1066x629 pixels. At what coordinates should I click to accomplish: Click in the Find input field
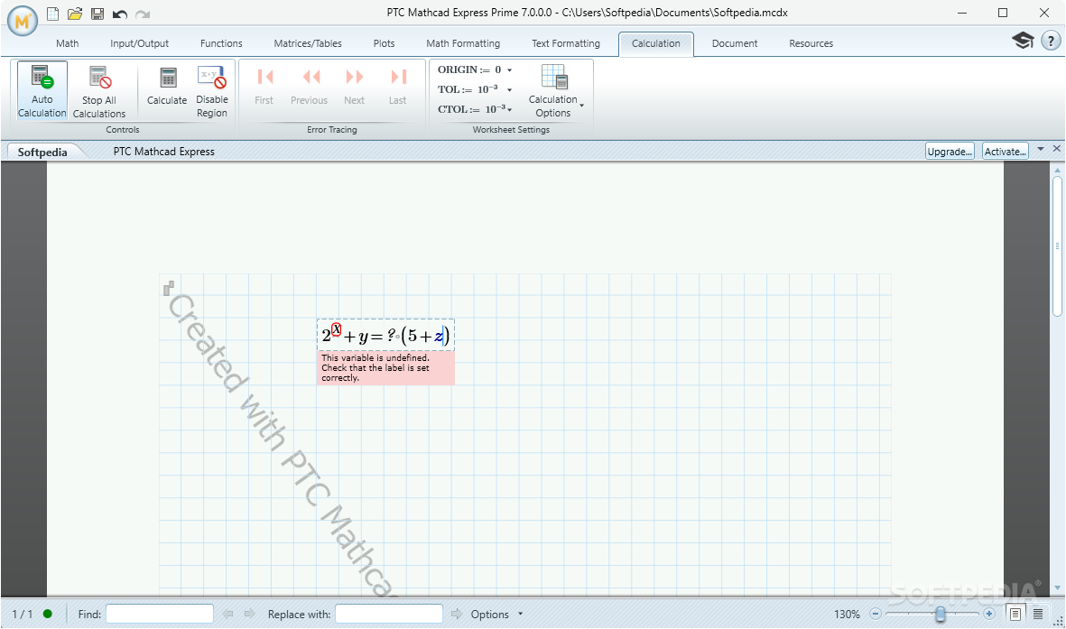coord(160,614)
